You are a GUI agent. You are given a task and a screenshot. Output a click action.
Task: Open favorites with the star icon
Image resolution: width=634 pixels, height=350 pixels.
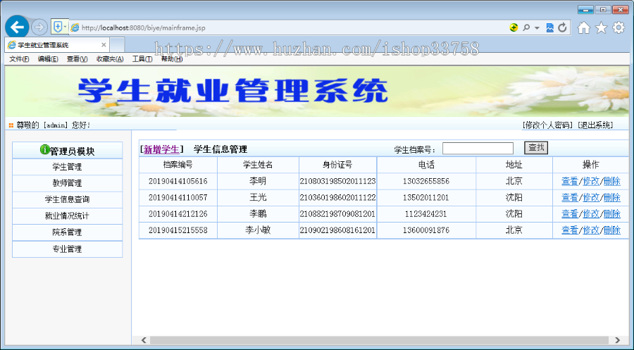(602, 27)
